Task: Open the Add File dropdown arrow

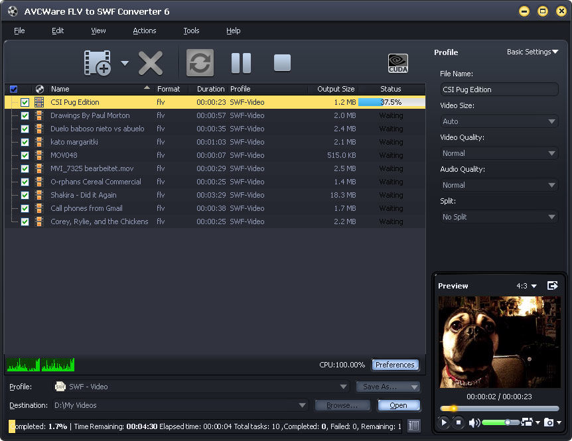Action: click(x=125, y=63)
